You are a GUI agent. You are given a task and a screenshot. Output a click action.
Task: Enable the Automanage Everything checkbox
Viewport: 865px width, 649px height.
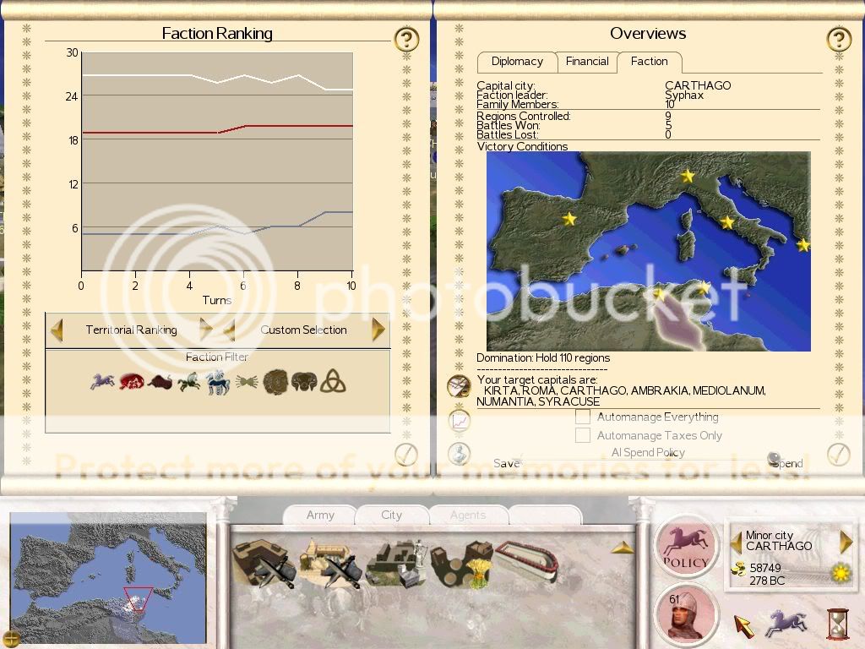pyautogui.click(x=583, y=417)
